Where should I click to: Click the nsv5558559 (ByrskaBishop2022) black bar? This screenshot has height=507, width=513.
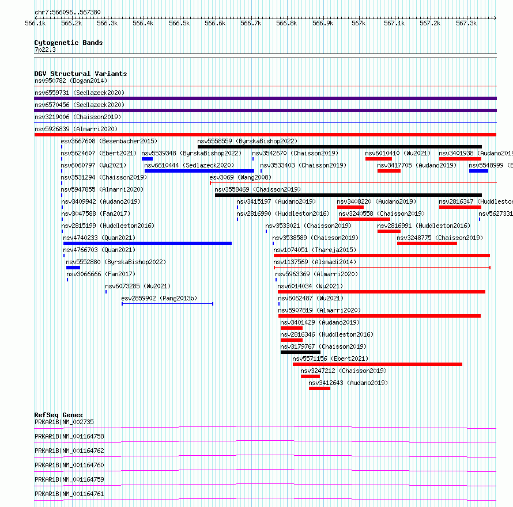coord(340,147)
